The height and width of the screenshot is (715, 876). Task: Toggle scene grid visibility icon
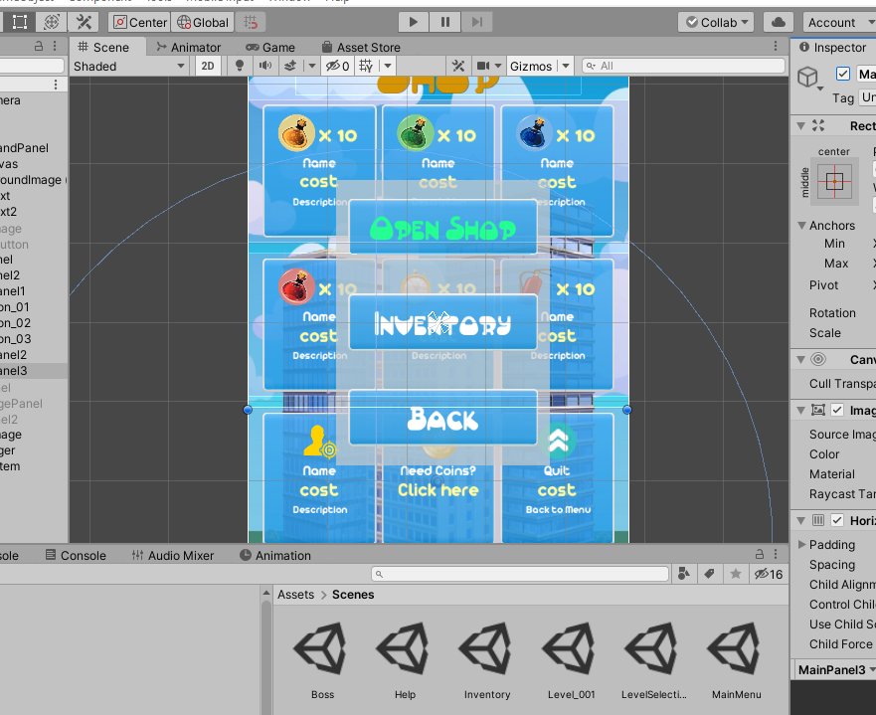[x=366, y=66]
